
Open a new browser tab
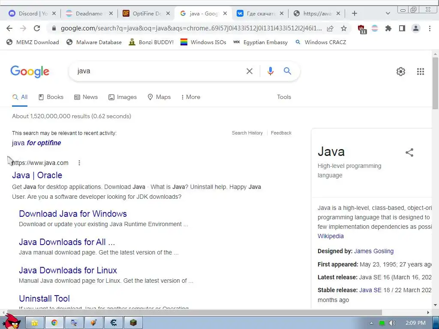coord(355,13)
